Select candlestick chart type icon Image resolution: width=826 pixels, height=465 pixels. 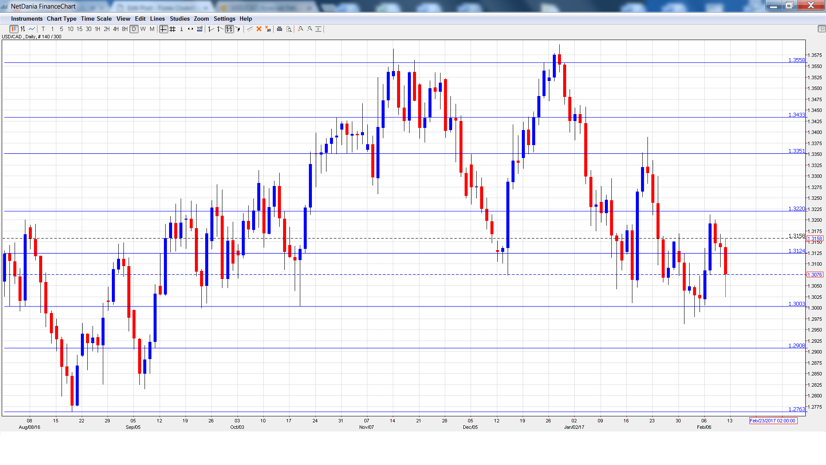(x=14, y=29)
